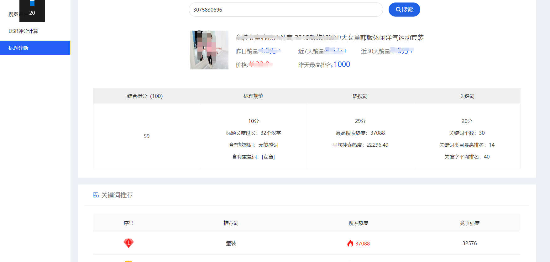The image size is (550, 262).
Task: Select the 标题诊断 sidebar item
Action: pos(35,48)
